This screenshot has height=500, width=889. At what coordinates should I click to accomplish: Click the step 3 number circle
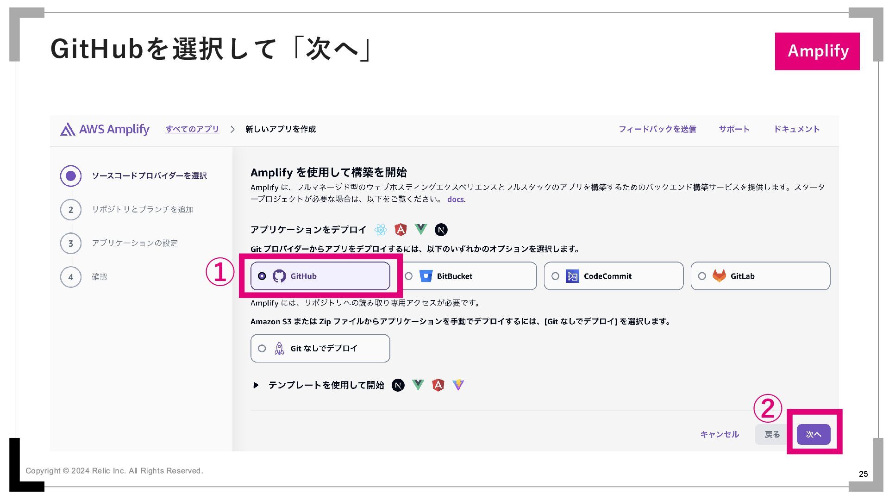tap(71, 244)
